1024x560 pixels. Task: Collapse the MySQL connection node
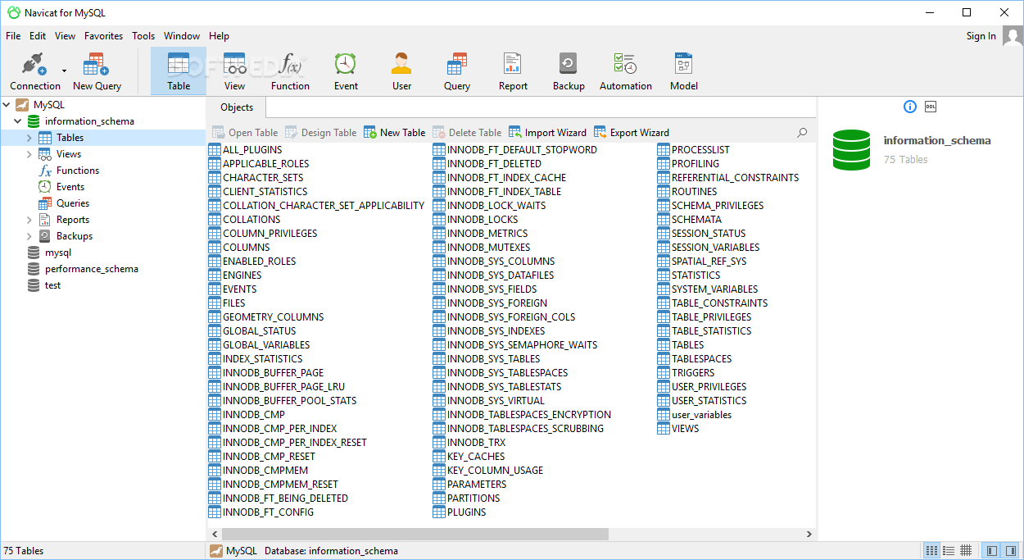(7, 105)
